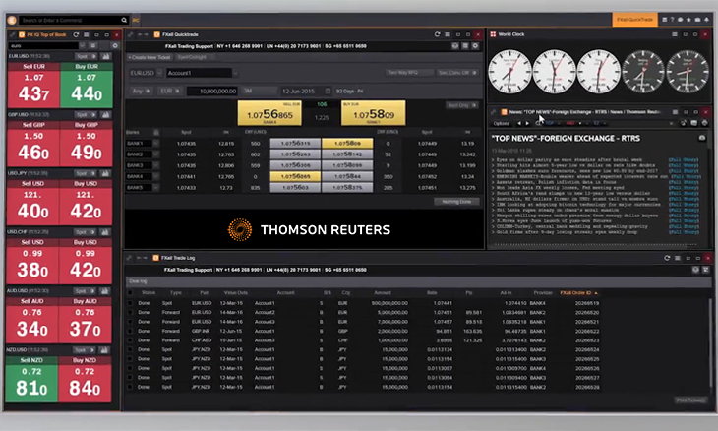Tick the checkbox on first trade log row
This screenshot has width=718, height=431.
tap(131, 304)
